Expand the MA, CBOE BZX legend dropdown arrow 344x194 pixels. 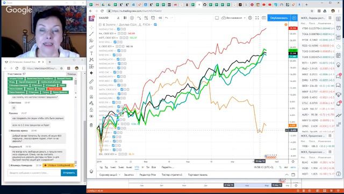click(115, 33)
